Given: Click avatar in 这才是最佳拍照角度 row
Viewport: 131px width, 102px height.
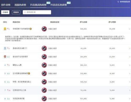Looking at the screenshot, I should (44, 73).
